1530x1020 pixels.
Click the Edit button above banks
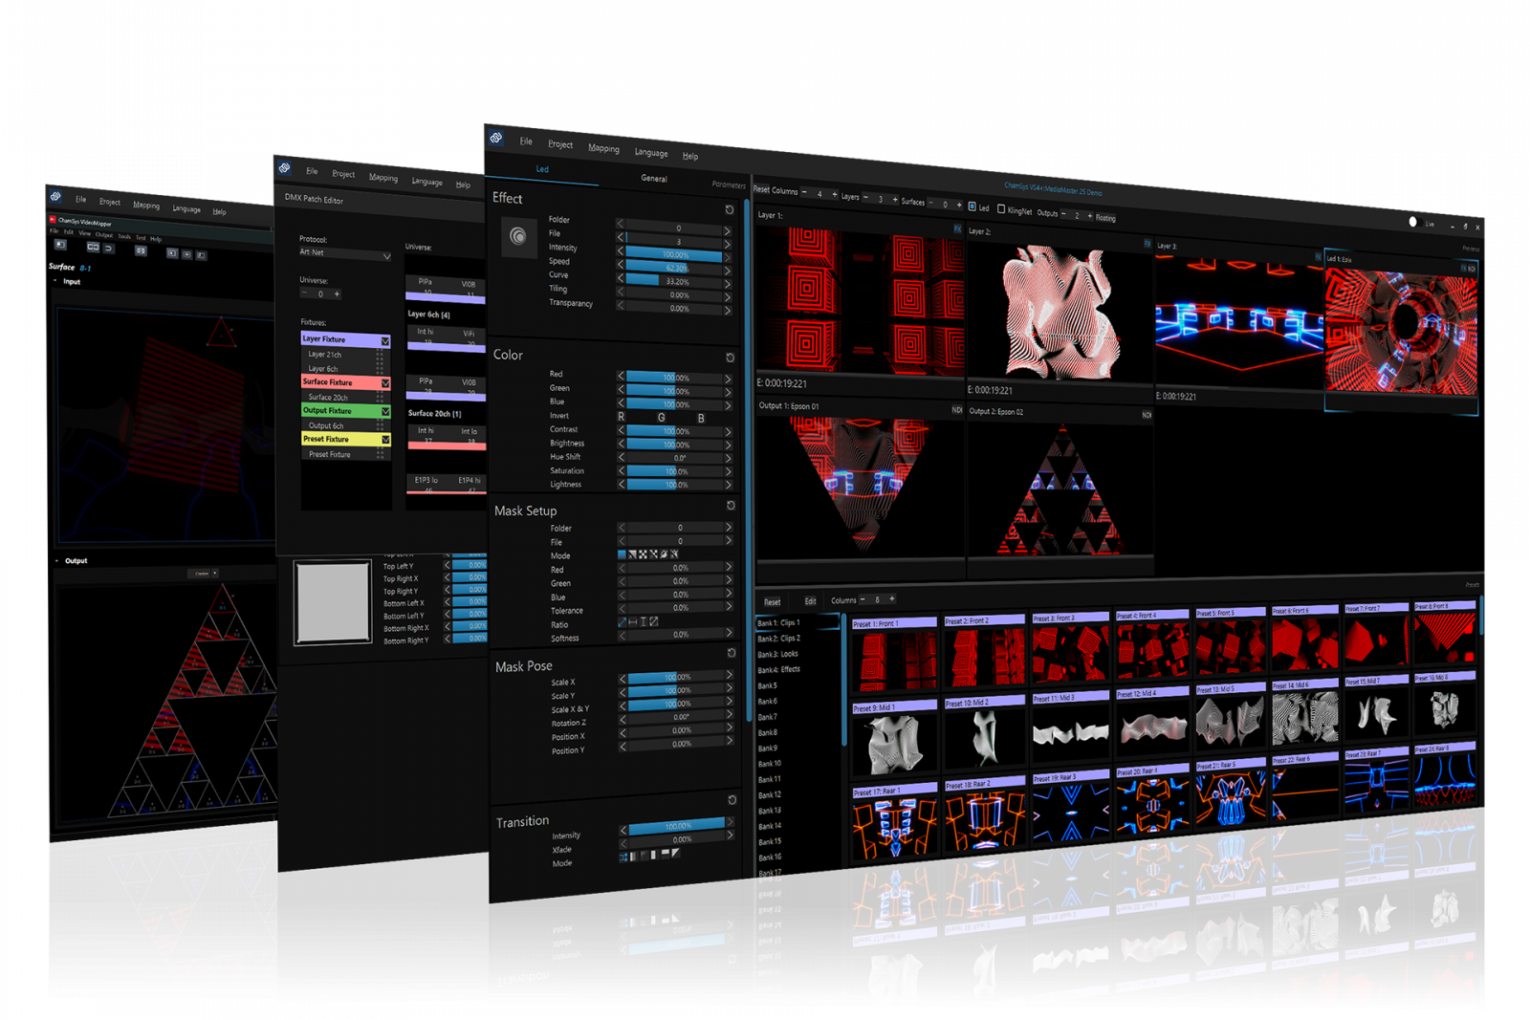click(x=810, y=601)
